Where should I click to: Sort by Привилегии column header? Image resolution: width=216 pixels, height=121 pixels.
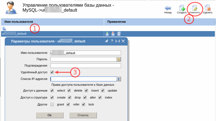pos(159,22)
